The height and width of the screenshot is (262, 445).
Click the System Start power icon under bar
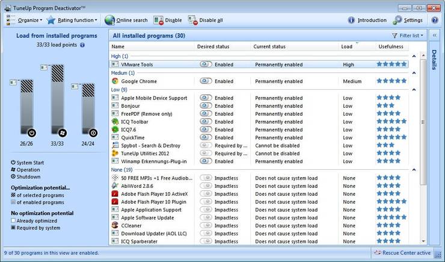click(31, 132)
